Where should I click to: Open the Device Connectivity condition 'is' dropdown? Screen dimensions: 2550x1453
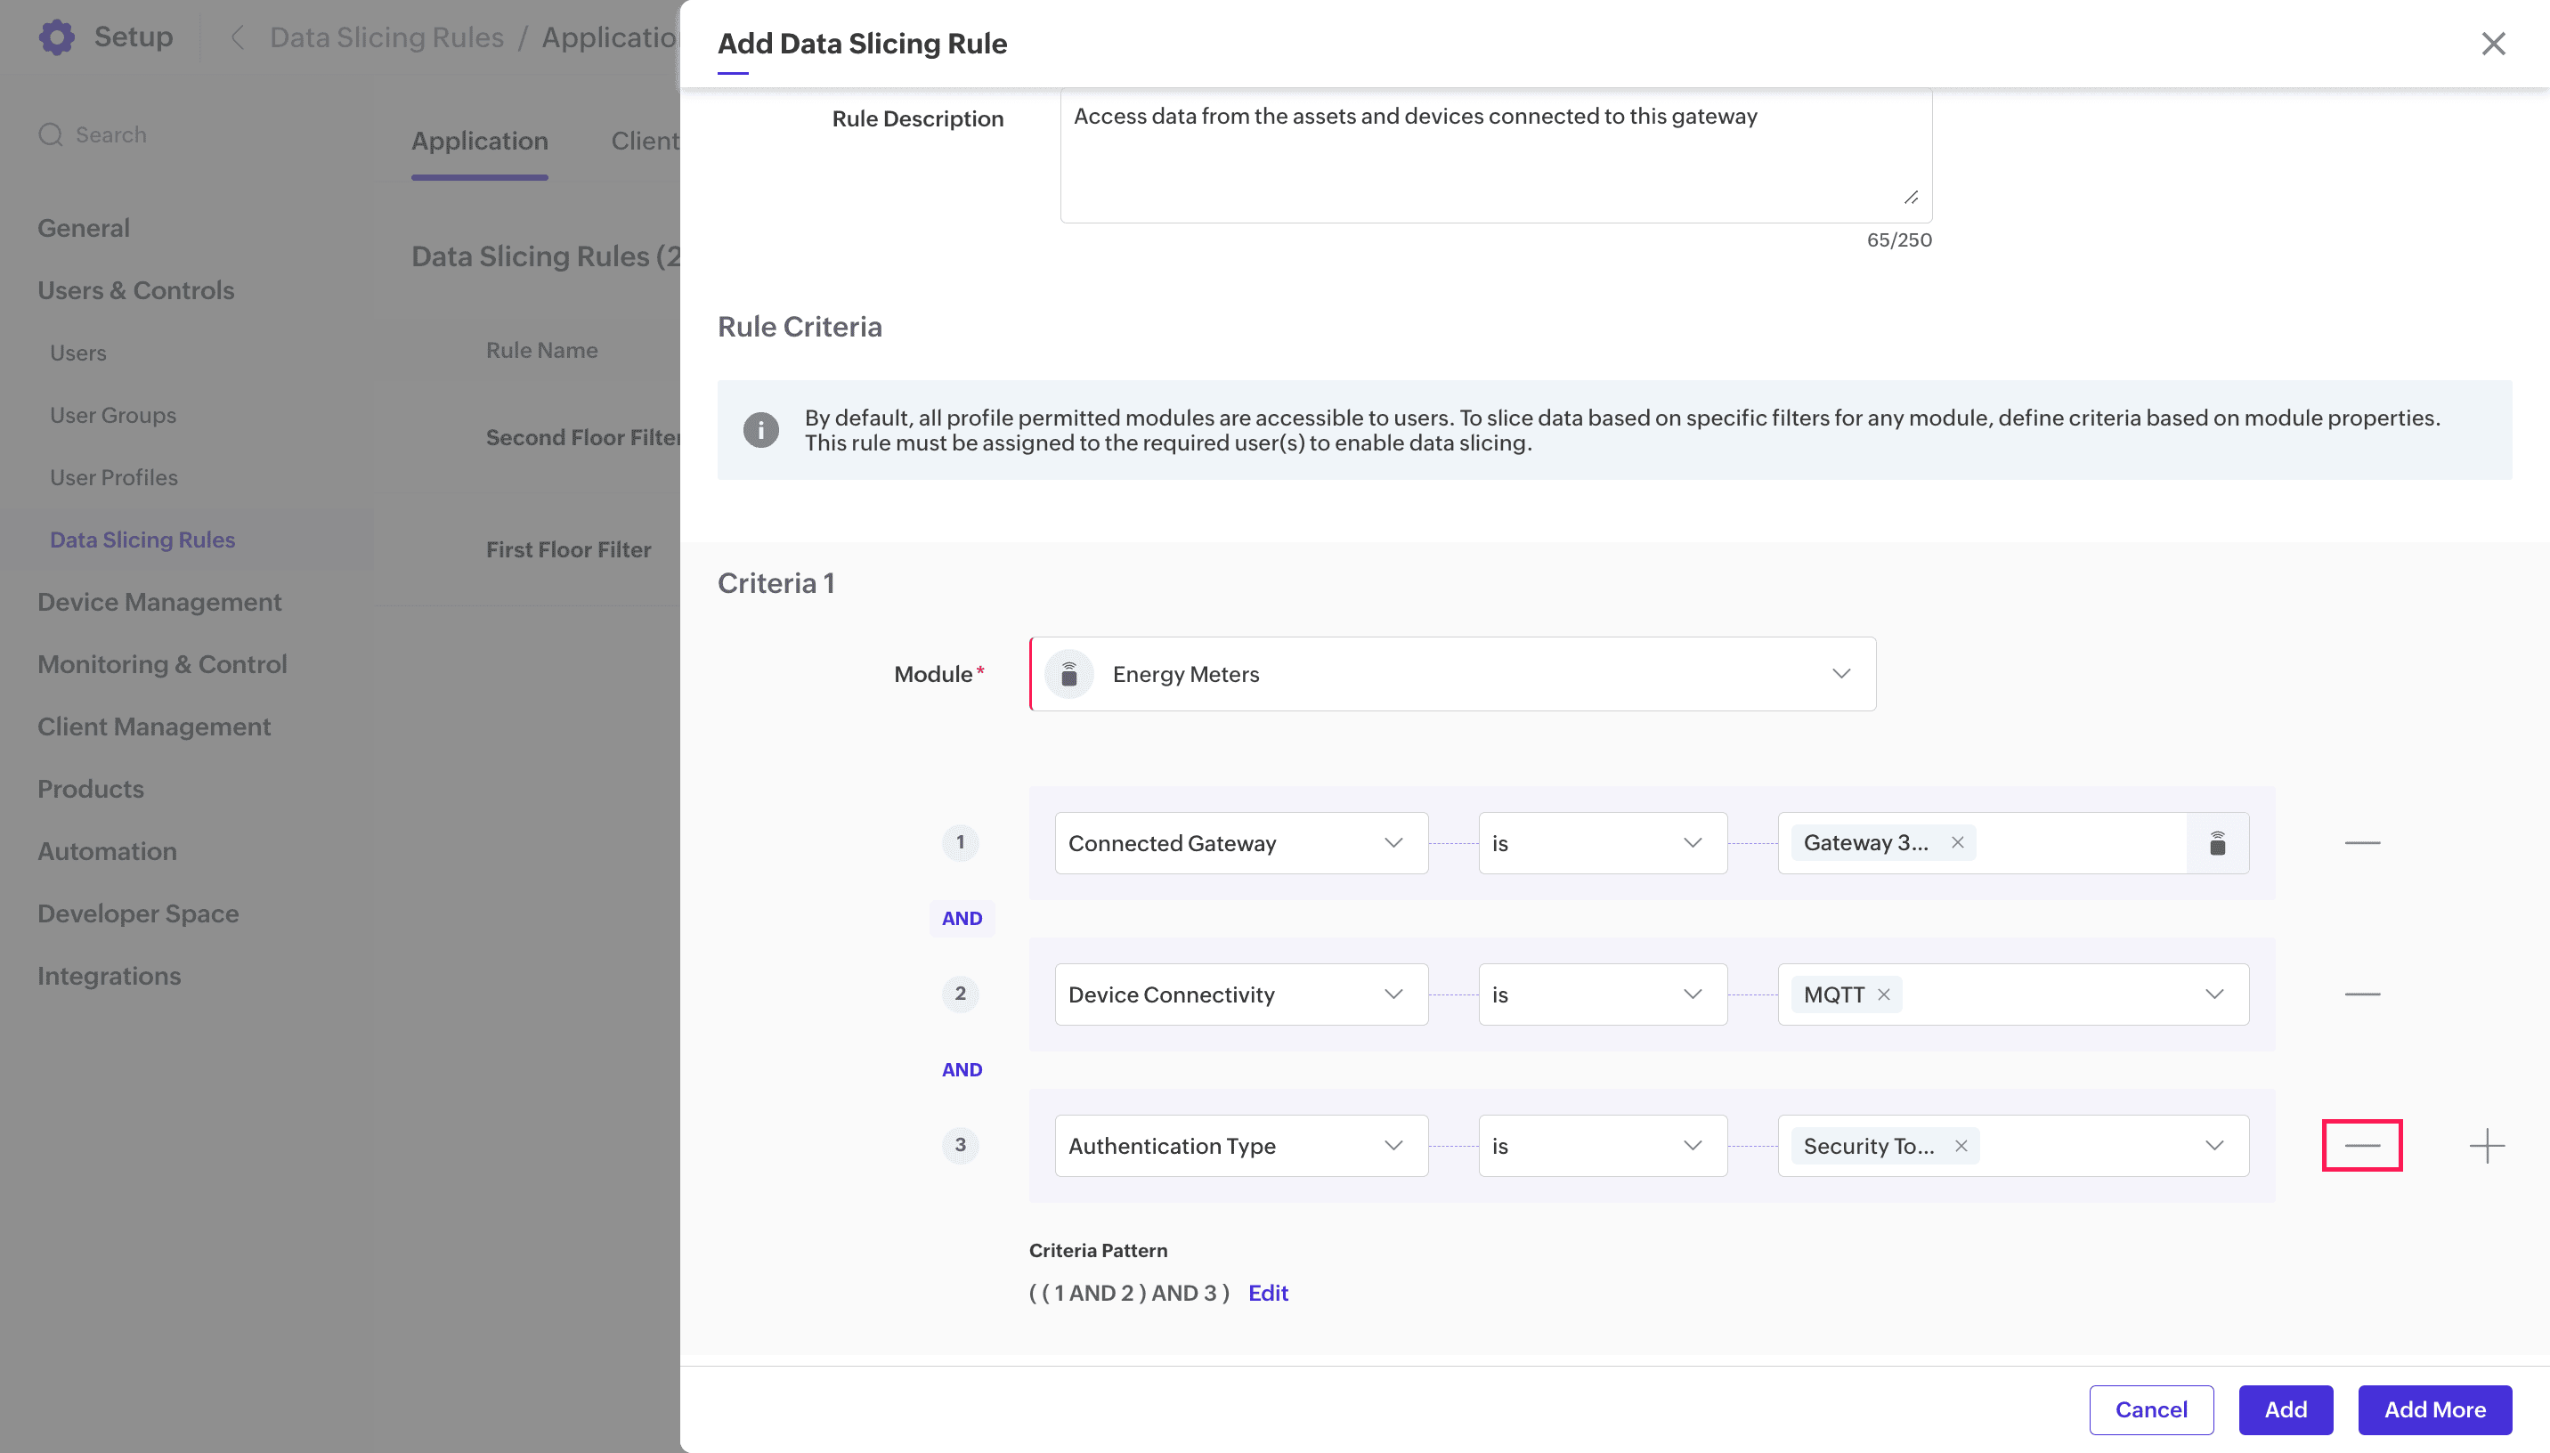pyautogui.click(x=1601, y=994)
